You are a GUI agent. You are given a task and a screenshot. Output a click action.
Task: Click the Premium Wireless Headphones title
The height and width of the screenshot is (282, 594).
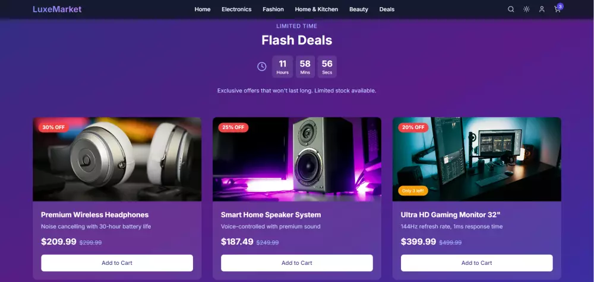coord(94,214)
